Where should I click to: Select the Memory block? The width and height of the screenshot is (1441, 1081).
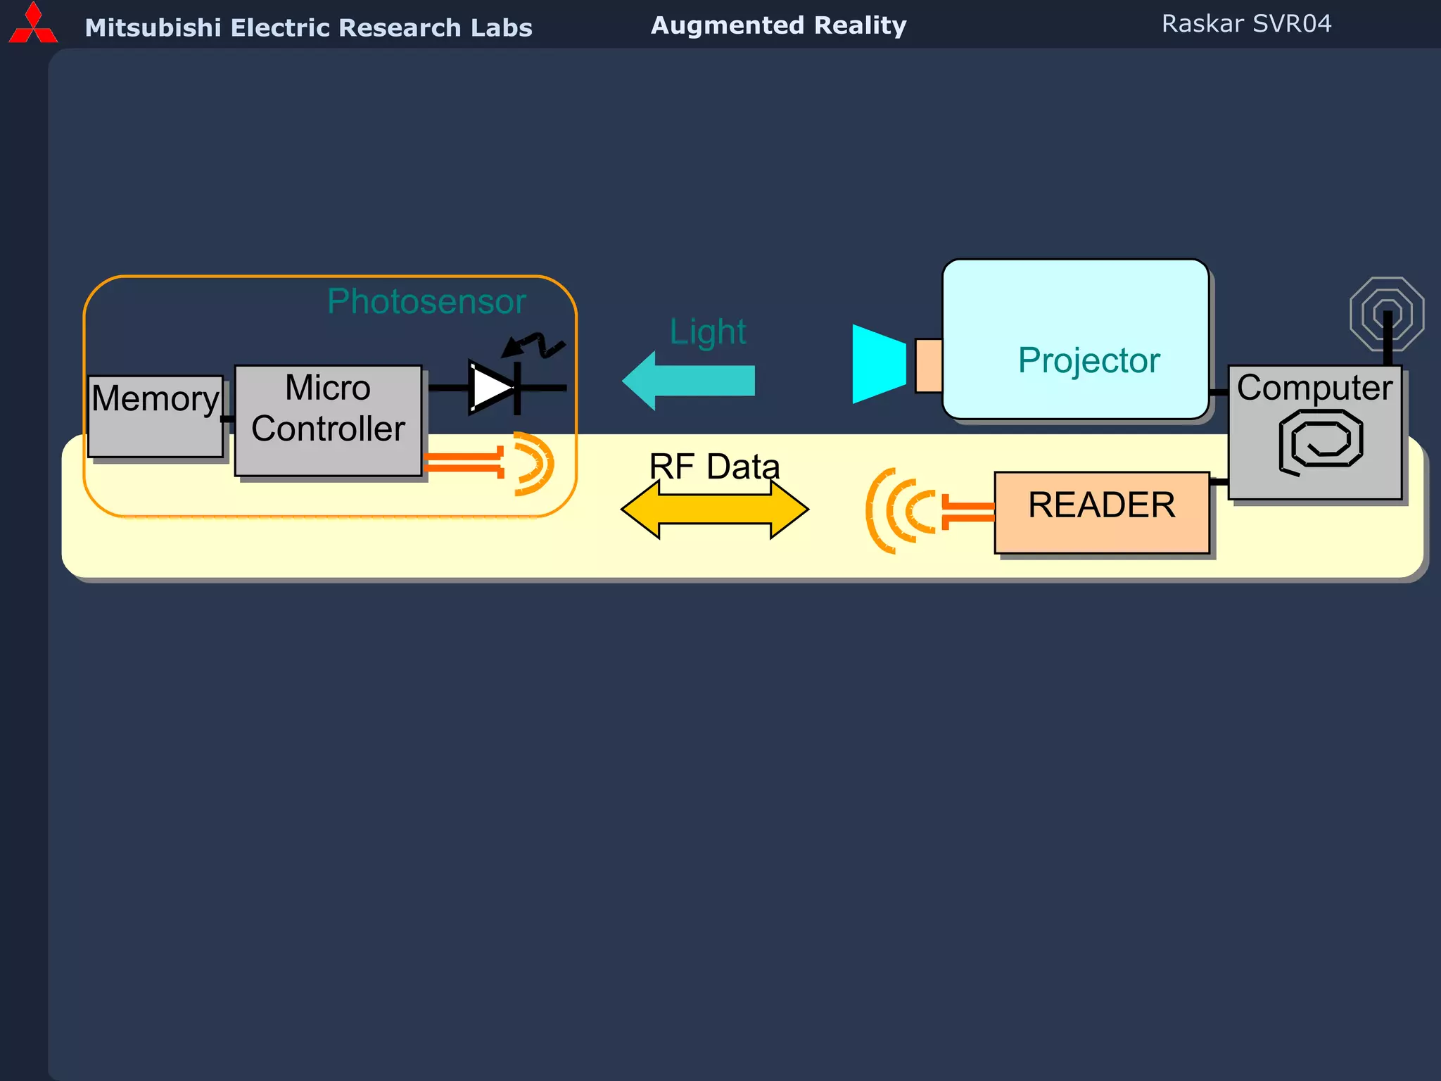coord(155,417)
